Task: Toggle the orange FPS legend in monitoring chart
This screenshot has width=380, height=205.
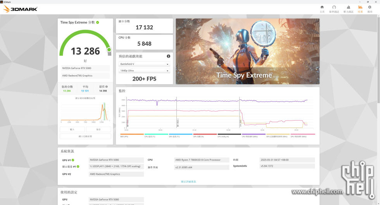Action: click(x=132, y=135)
